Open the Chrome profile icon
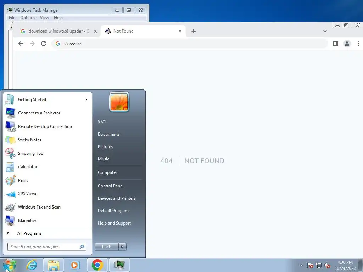This screenshot has width=363, height=272. click(x=347, y=44)
